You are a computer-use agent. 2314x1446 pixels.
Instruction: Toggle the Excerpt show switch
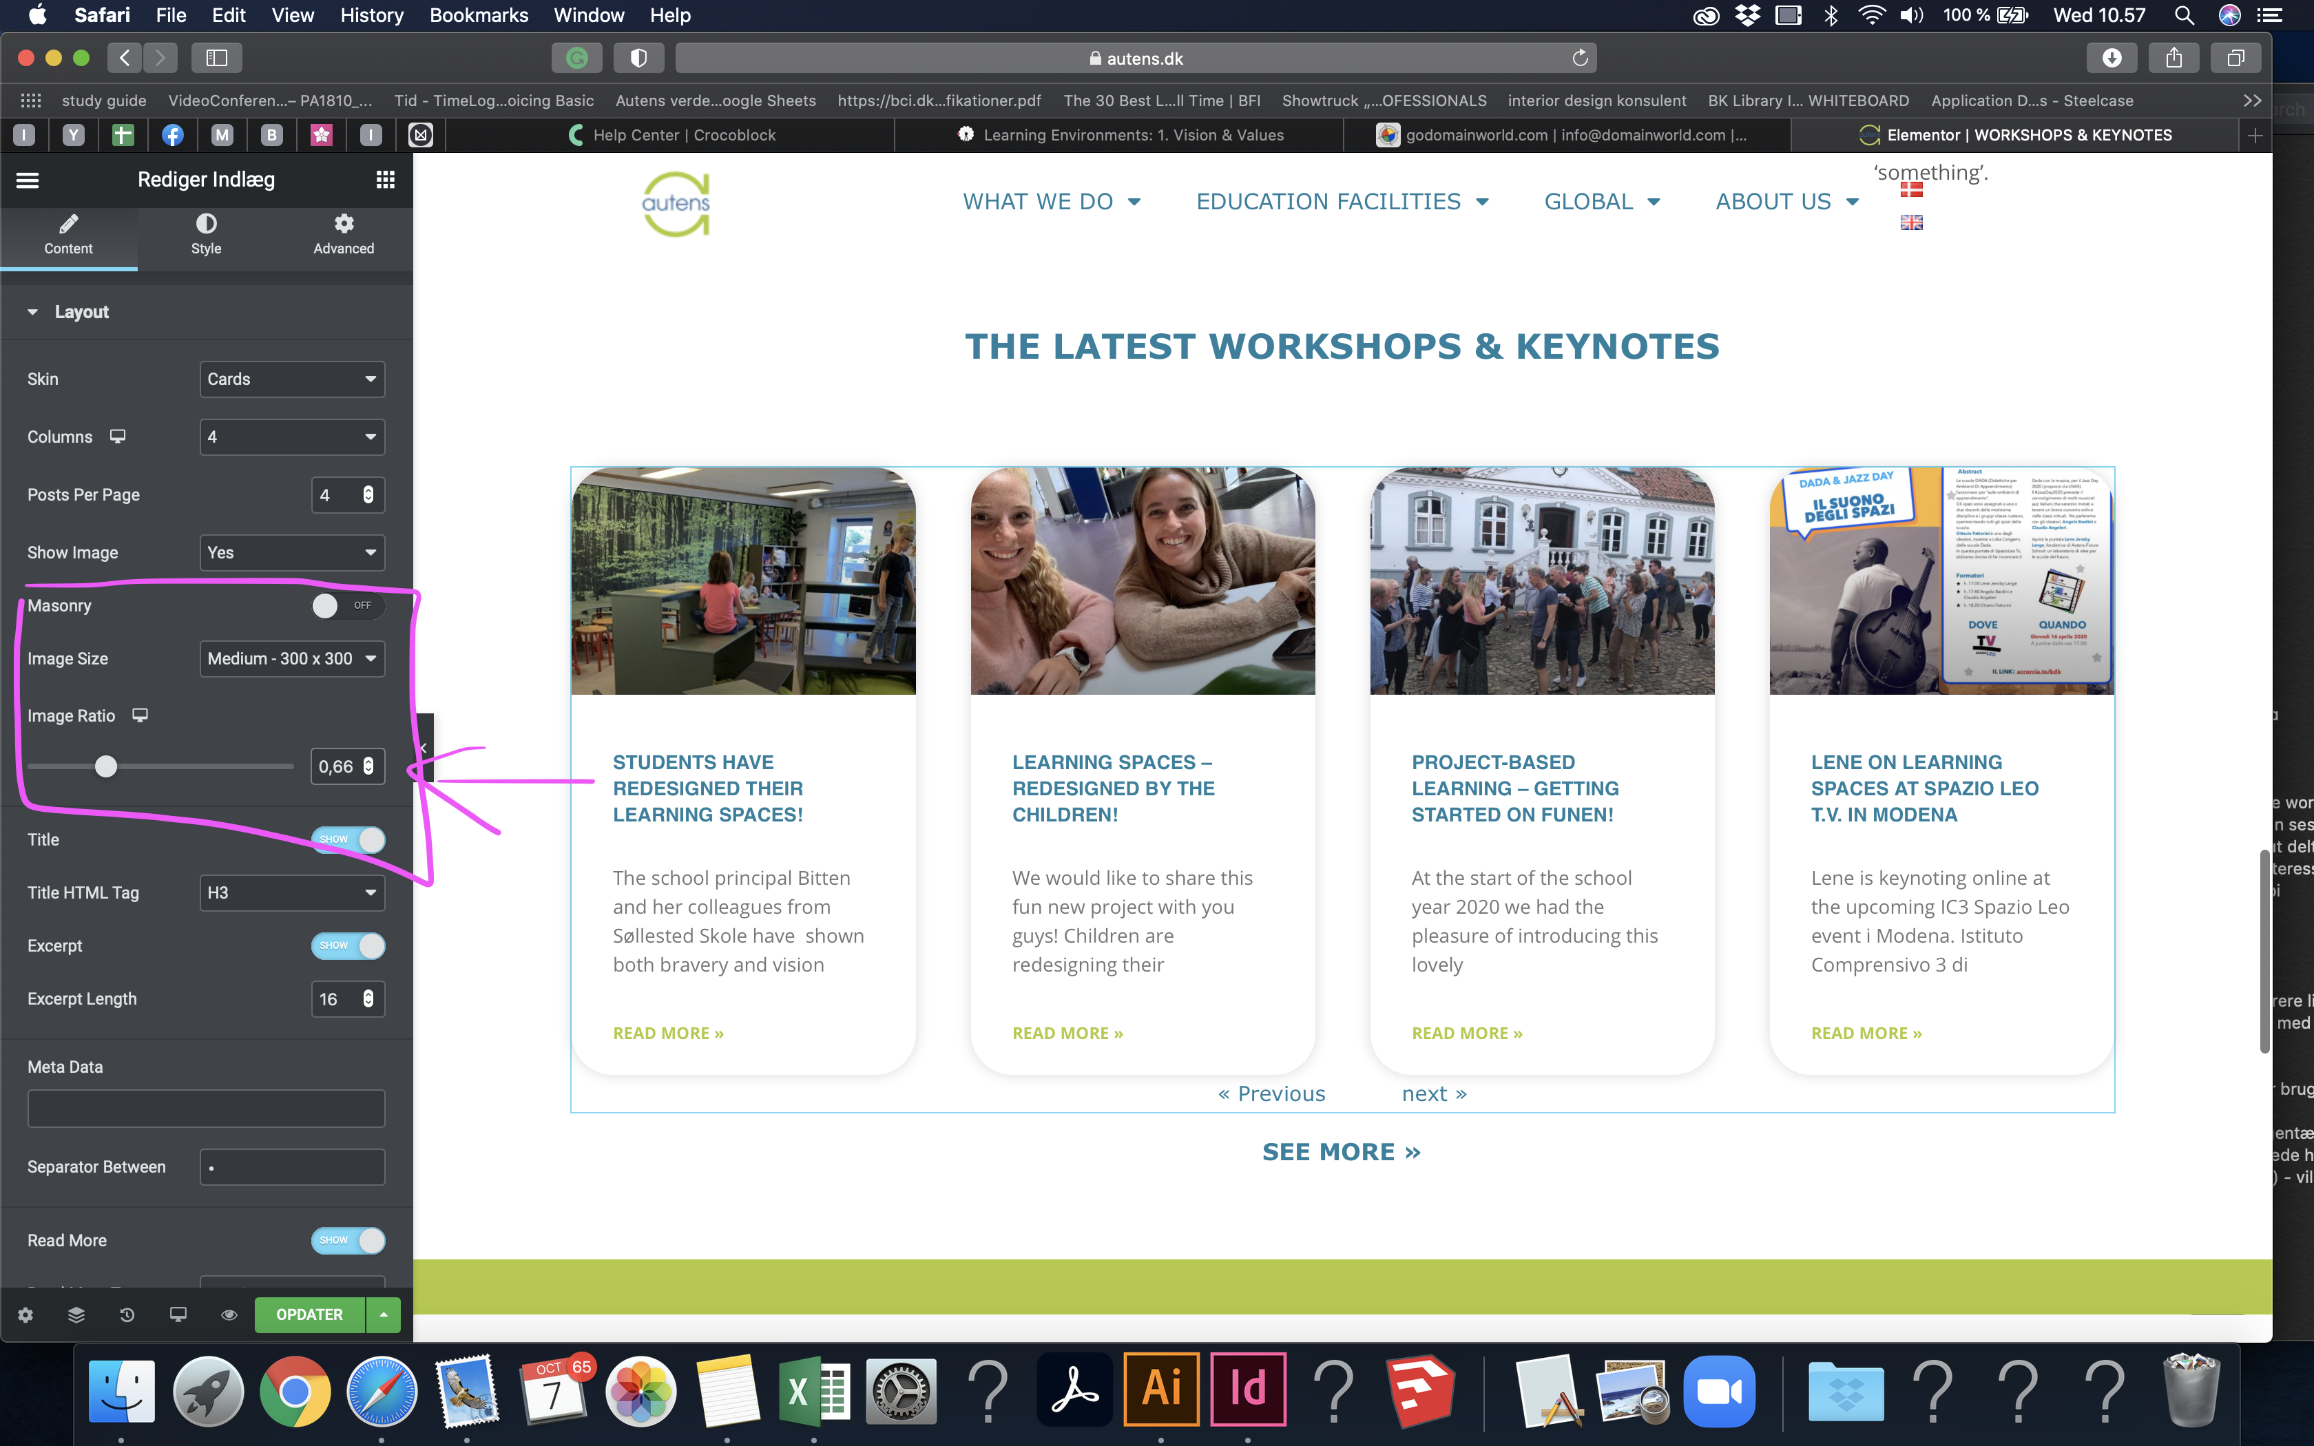pyautogui.click(x=348, y=945)
